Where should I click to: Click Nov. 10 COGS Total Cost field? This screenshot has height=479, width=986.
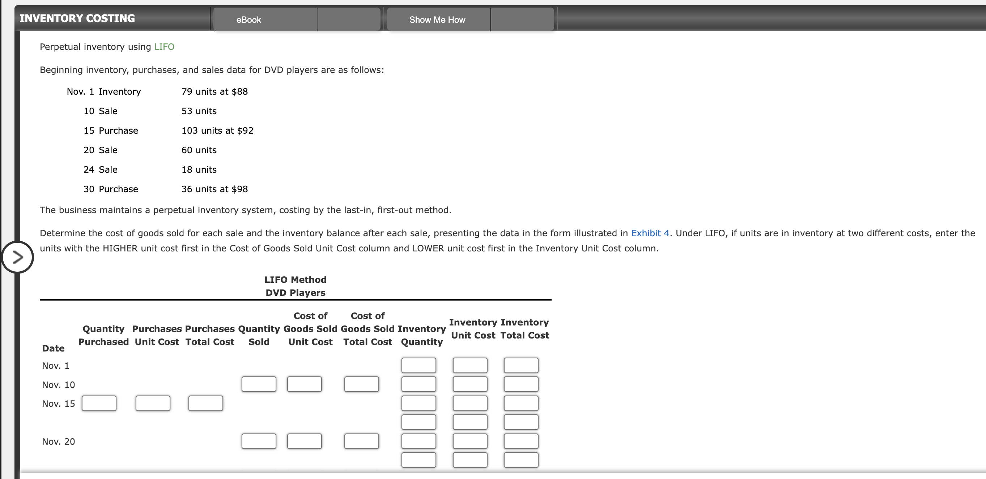click(361, 384)
